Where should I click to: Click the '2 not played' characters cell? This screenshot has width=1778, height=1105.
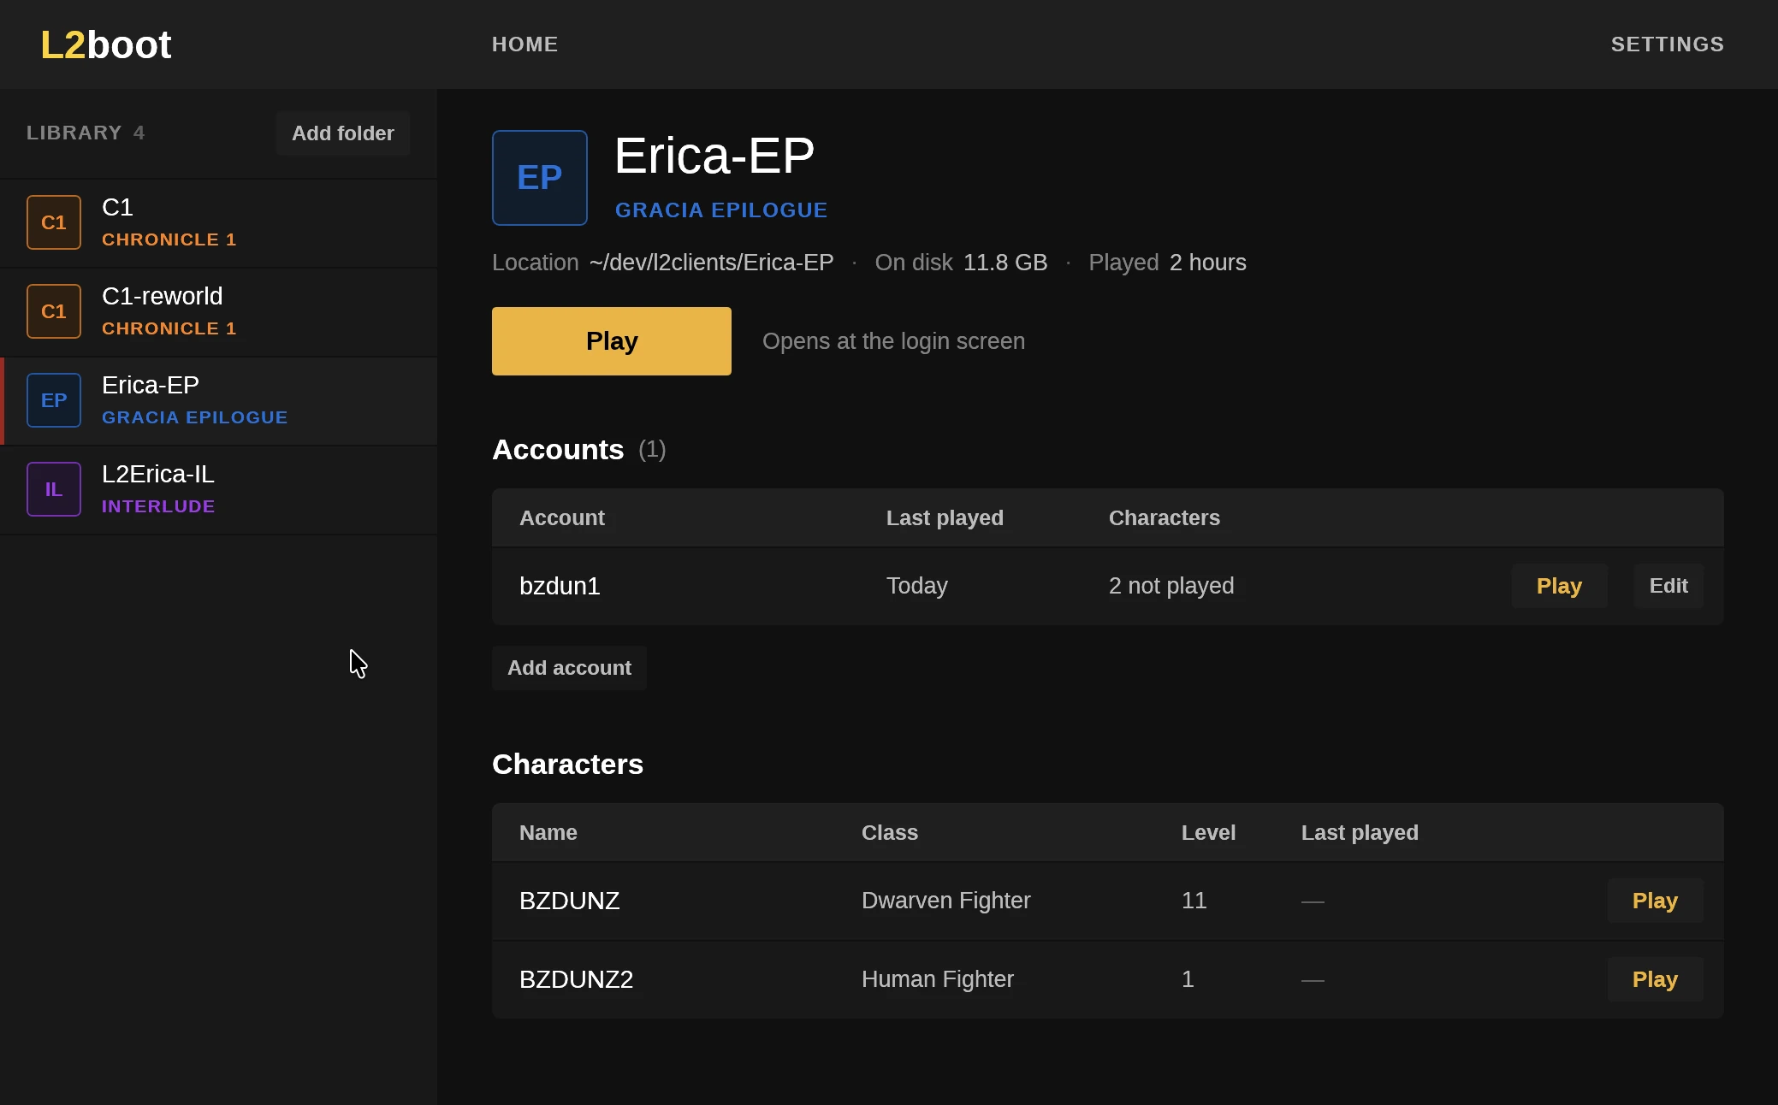coord(1171,586)
